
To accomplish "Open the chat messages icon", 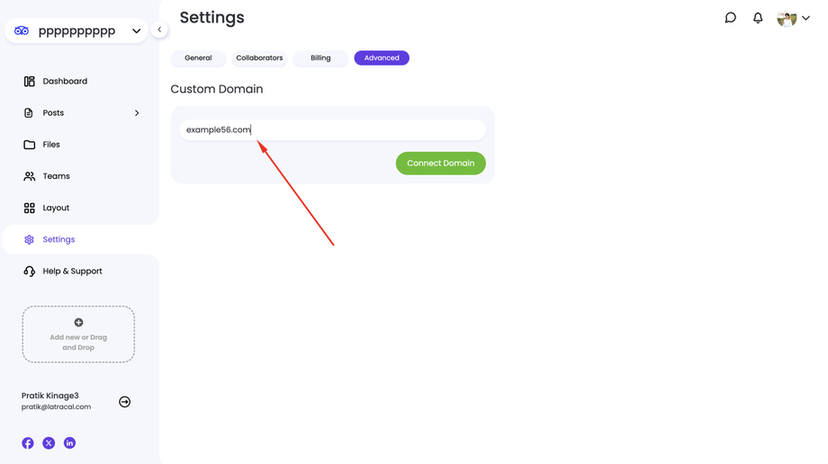I will [x=731, y=18].
